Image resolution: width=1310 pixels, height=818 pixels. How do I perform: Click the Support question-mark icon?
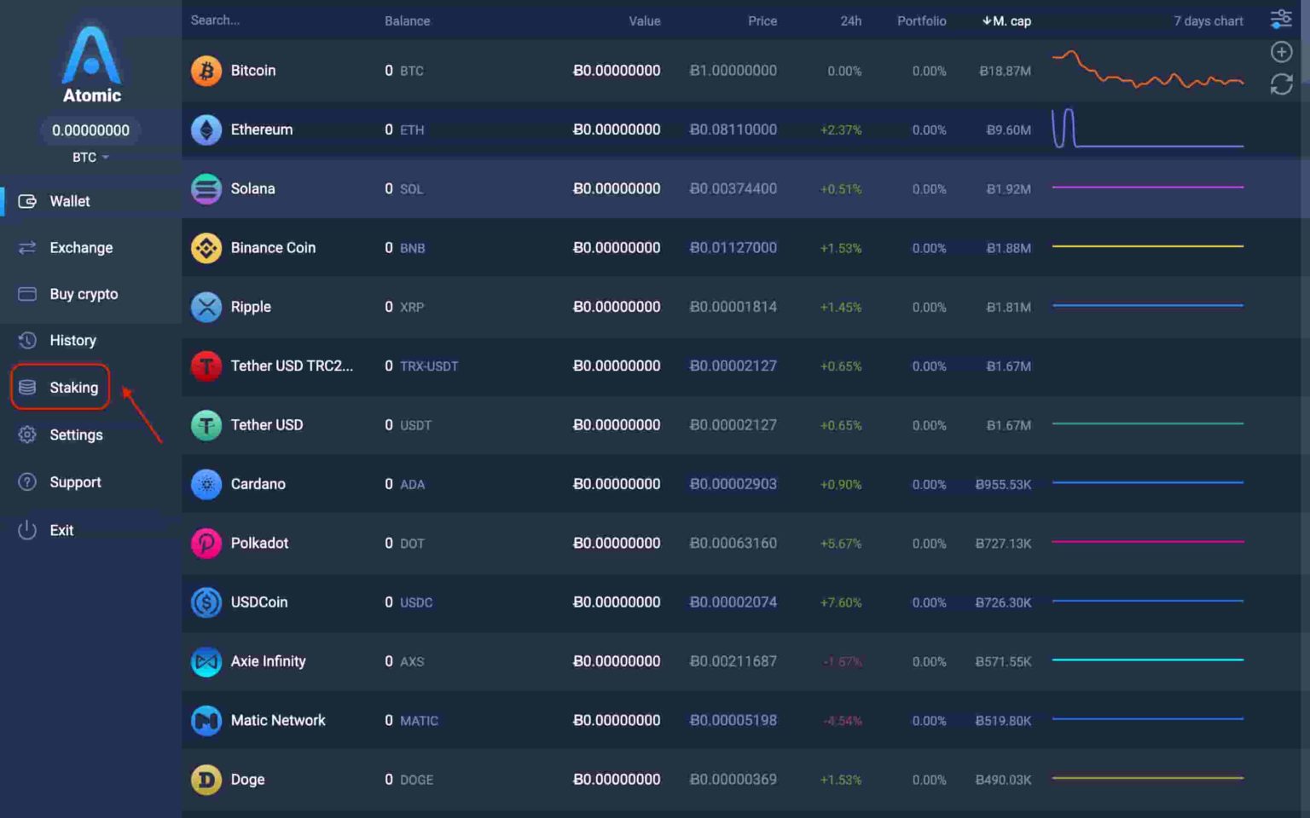click(26, 481)
